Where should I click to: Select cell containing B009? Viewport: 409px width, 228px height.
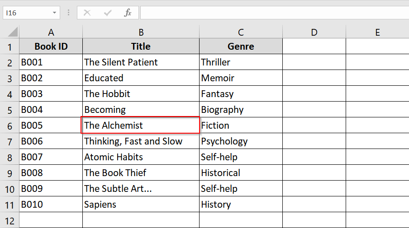coord(51,189)
